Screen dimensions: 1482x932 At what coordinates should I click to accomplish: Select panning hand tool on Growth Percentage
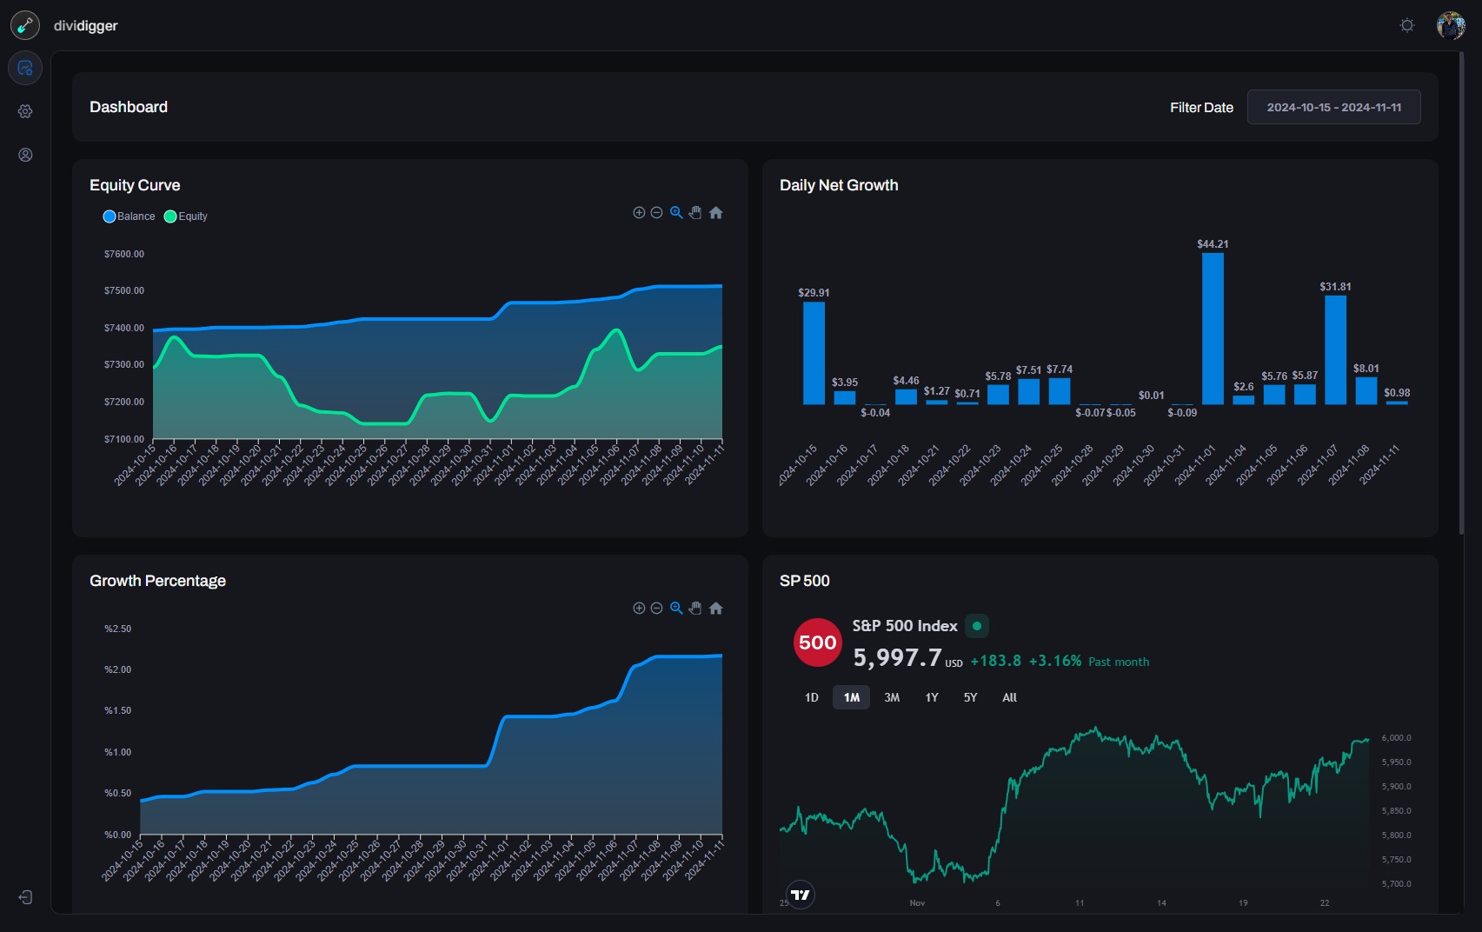click(x=695, y=609)
